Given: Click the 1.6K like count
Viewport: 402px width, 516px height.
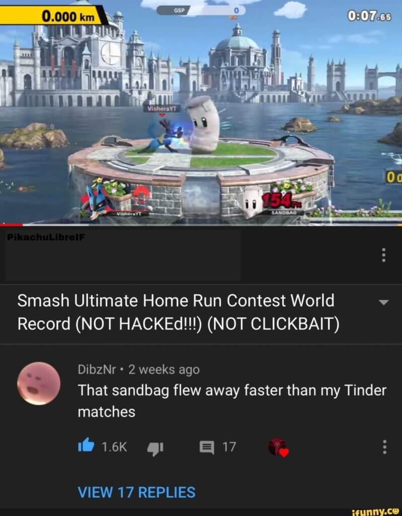Looking at the screenshot, I should (x=114, y=447).
